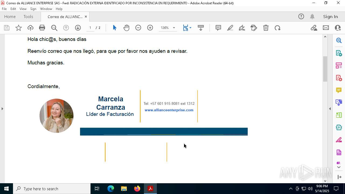Zoom in with the plus button

pyautogui.click(x=150, y=28)
